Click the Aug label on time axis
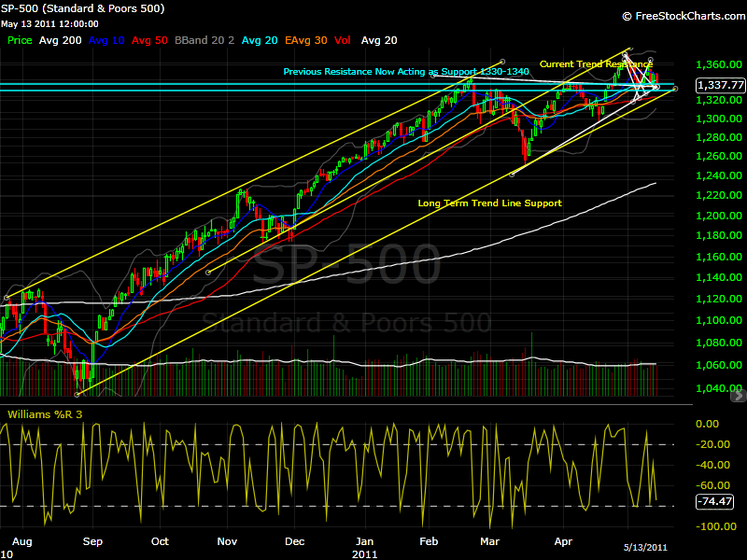Viewport: 747px width, 560px height. point(21,541)
